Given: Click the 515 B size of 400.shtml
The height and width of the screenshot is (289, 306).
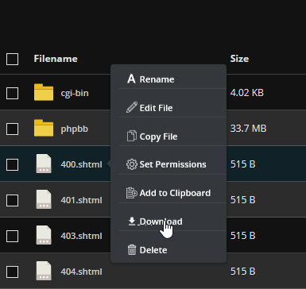Looking at the screenshot, I should (243, 164).
